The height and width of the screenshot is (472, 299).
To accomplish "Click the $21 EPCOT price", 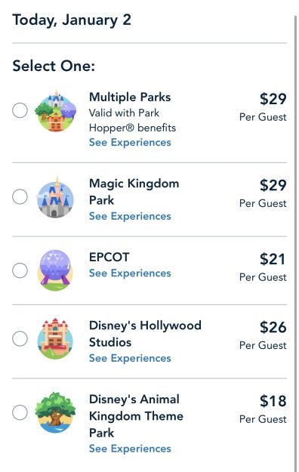I will click(273, 259).
